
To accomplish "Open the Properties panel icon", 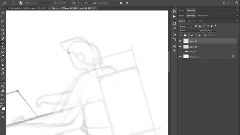I will pyautogui.click(x=174, y=23).
